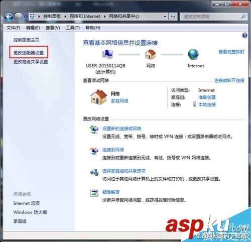Open recent pages dropdown beside navigation arrows
Viewport: 251px width, 242px height.
tap(26, 17)
